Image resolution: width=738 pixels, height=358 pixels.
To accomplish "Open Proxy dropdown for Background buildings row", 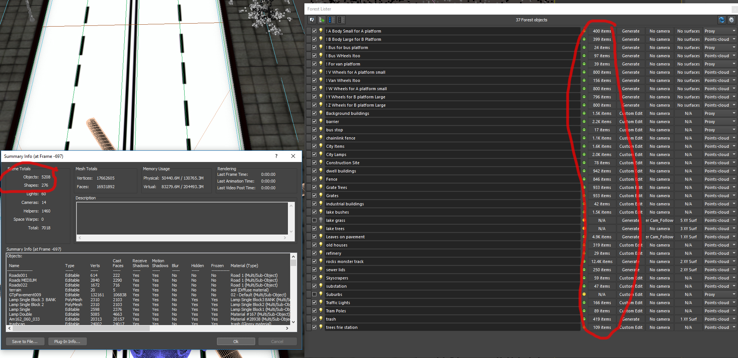I will point(720,113).
